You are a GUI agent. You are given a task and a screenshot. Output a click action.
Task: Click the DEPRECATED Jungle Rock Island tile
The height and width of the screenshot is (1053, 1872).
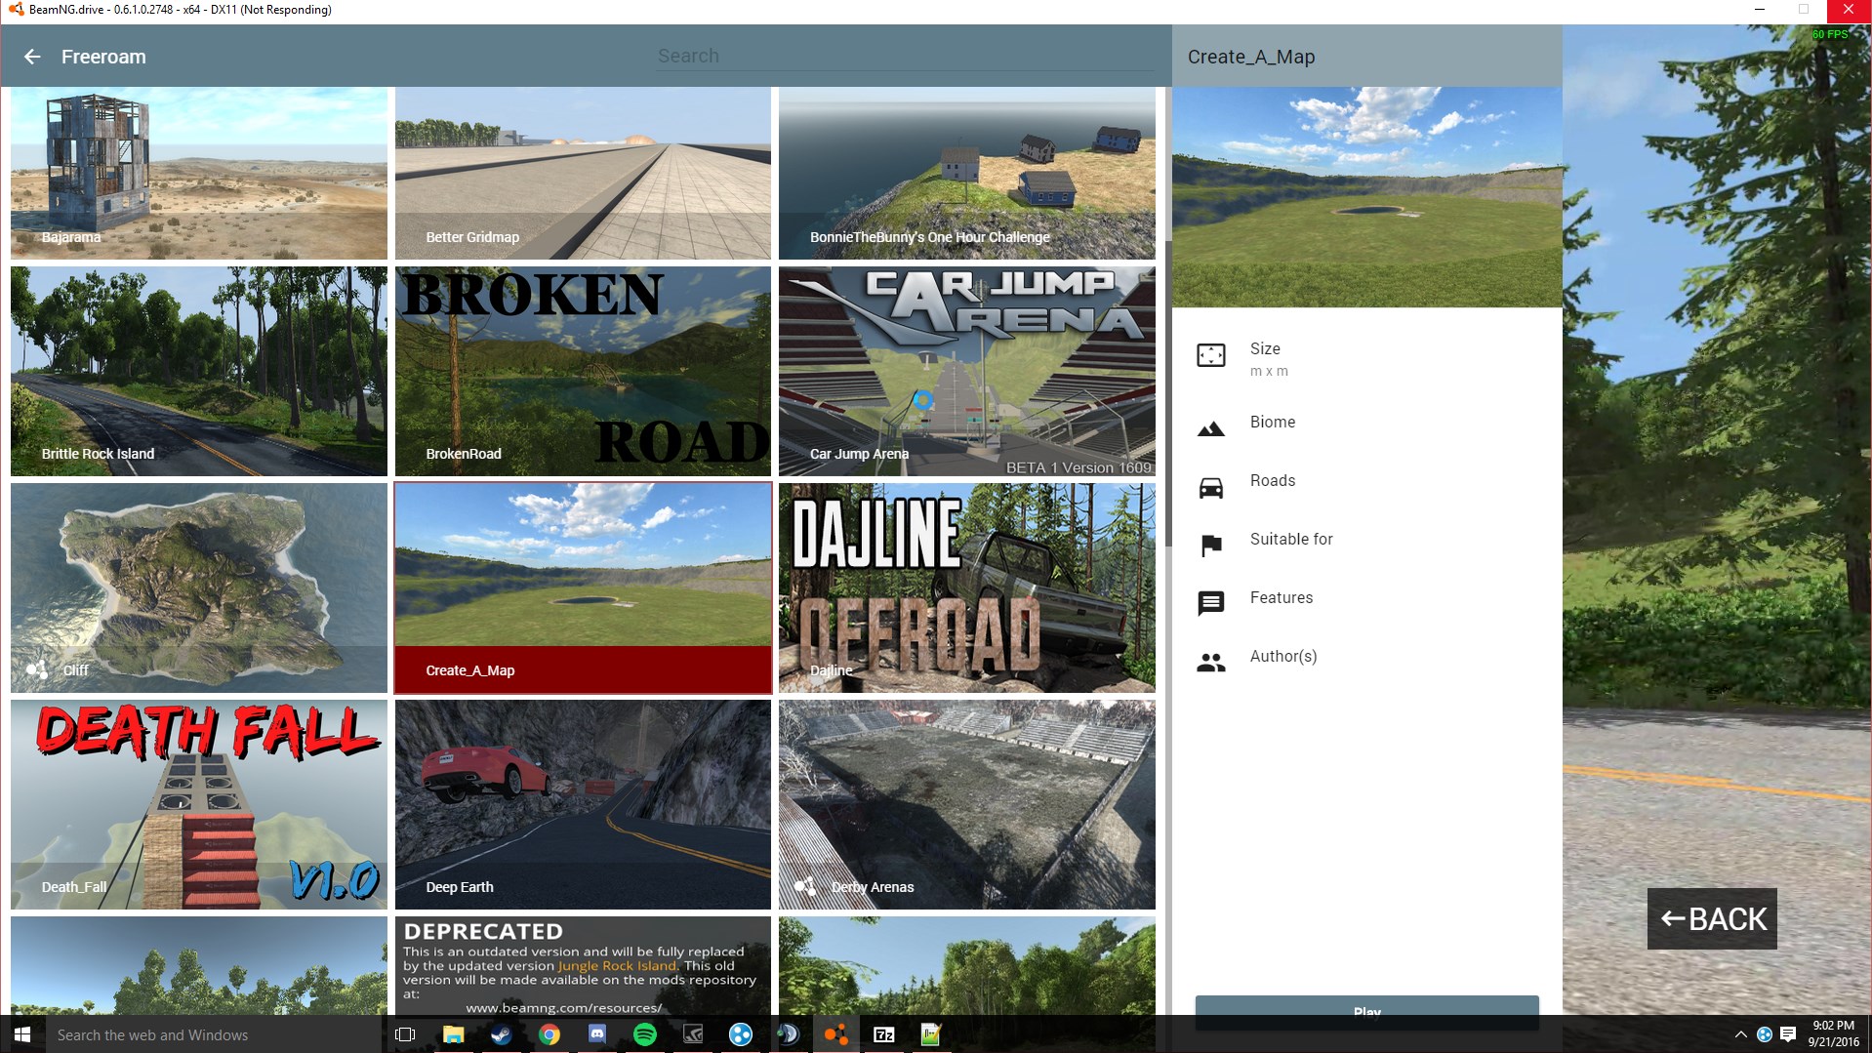tap(583, 965)
